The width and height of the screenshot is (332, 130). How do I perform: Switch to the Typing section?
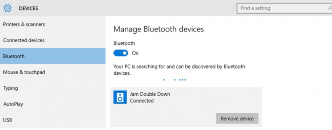pos(53,88)
